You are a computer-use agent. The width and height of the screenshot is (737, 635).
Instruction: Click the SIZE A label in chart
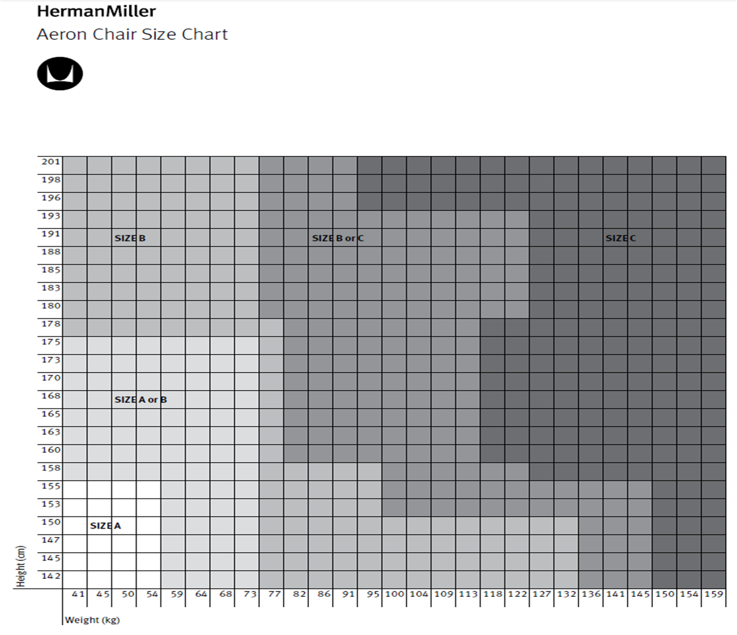pos(105,526)
